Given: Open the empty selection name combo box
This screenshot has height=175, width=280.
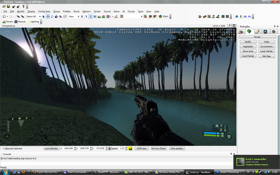Looking at the screenshot, I should coord(133,17).
